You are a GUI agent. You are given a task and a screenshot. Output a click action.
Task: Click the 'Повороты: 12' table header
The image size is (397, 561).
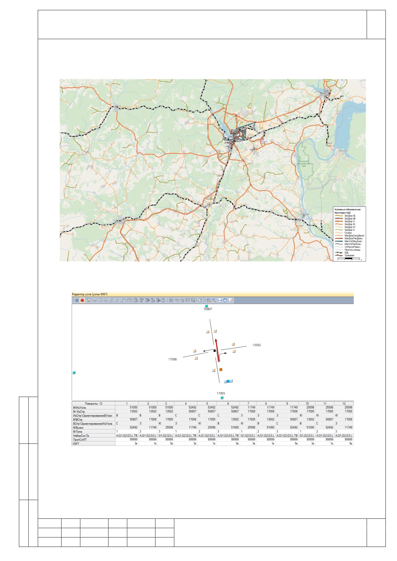coord(94,403)
